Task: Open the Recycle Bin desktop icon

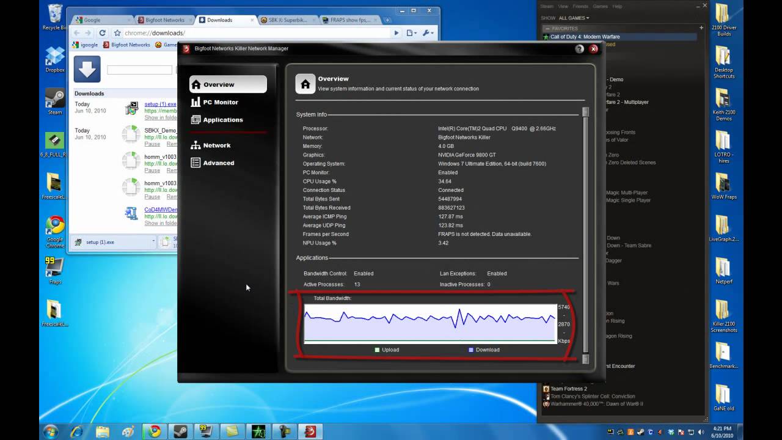Action: (55, 16)
